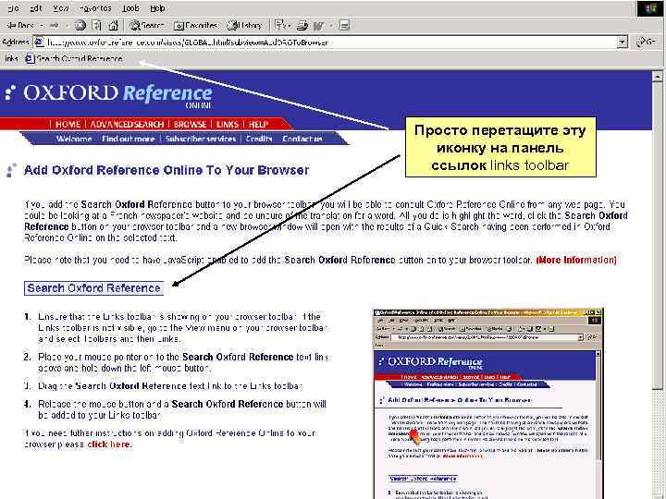The image size is (666, 499).
Task: Select HELP in the red navigation bar
Action: pyautogui.click(x=258, y=125)
